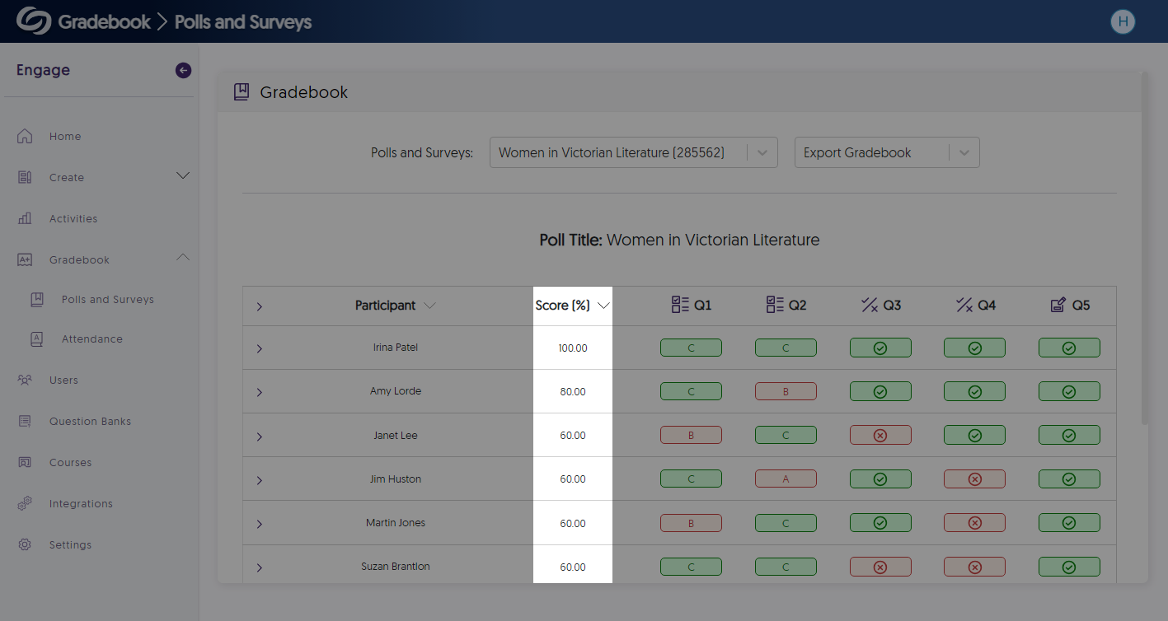Open user profile avatar H
Image resolution: width=1168 pixels, height=621 pixels.
[1122, 22]
